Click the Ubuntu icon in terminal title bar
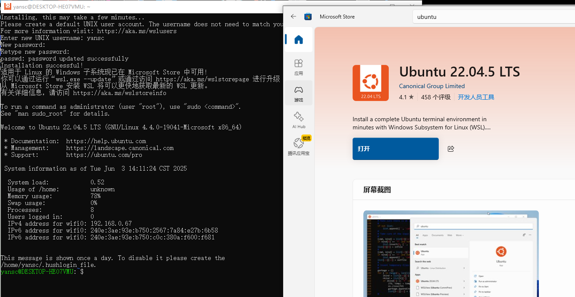 (x=7, y=6)
